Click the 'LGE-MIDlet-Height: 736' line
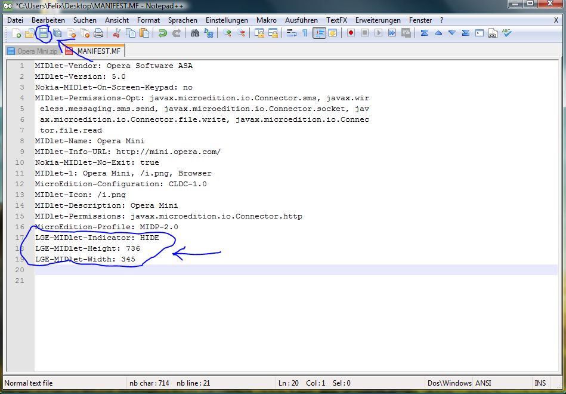Viewport: 566px width, 394px height. (87, 248)
